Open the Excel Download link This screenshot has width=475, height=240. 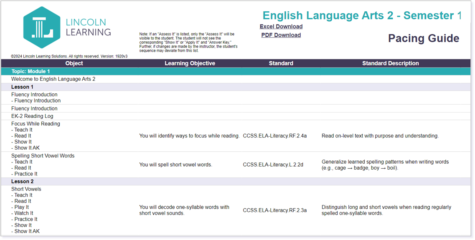281,27
